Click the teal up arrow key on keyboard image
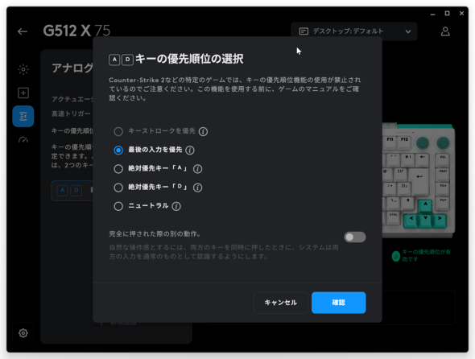Image resolution: width=475 pixels, height=359 pixels. (x=425, y=205)
